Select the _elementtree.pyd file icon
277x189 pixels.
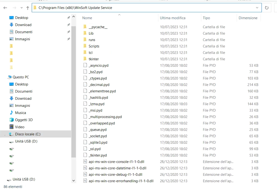(85, 91)
